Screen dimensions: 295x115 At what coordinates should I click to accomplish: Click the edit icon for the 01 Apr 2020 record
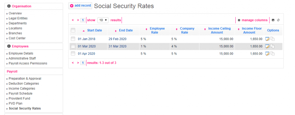pos(267,53)
